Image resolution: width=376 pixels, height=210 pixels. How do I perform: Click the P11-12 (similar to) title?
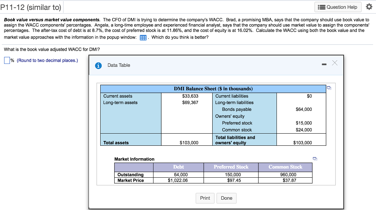coord(31,7)
